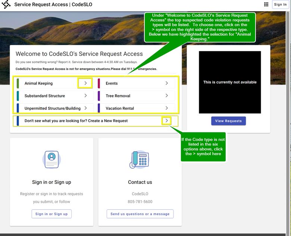Click the green Animal Keeping color bar
This screenshot has height=236, width=291.
click(x=18, y=83)
